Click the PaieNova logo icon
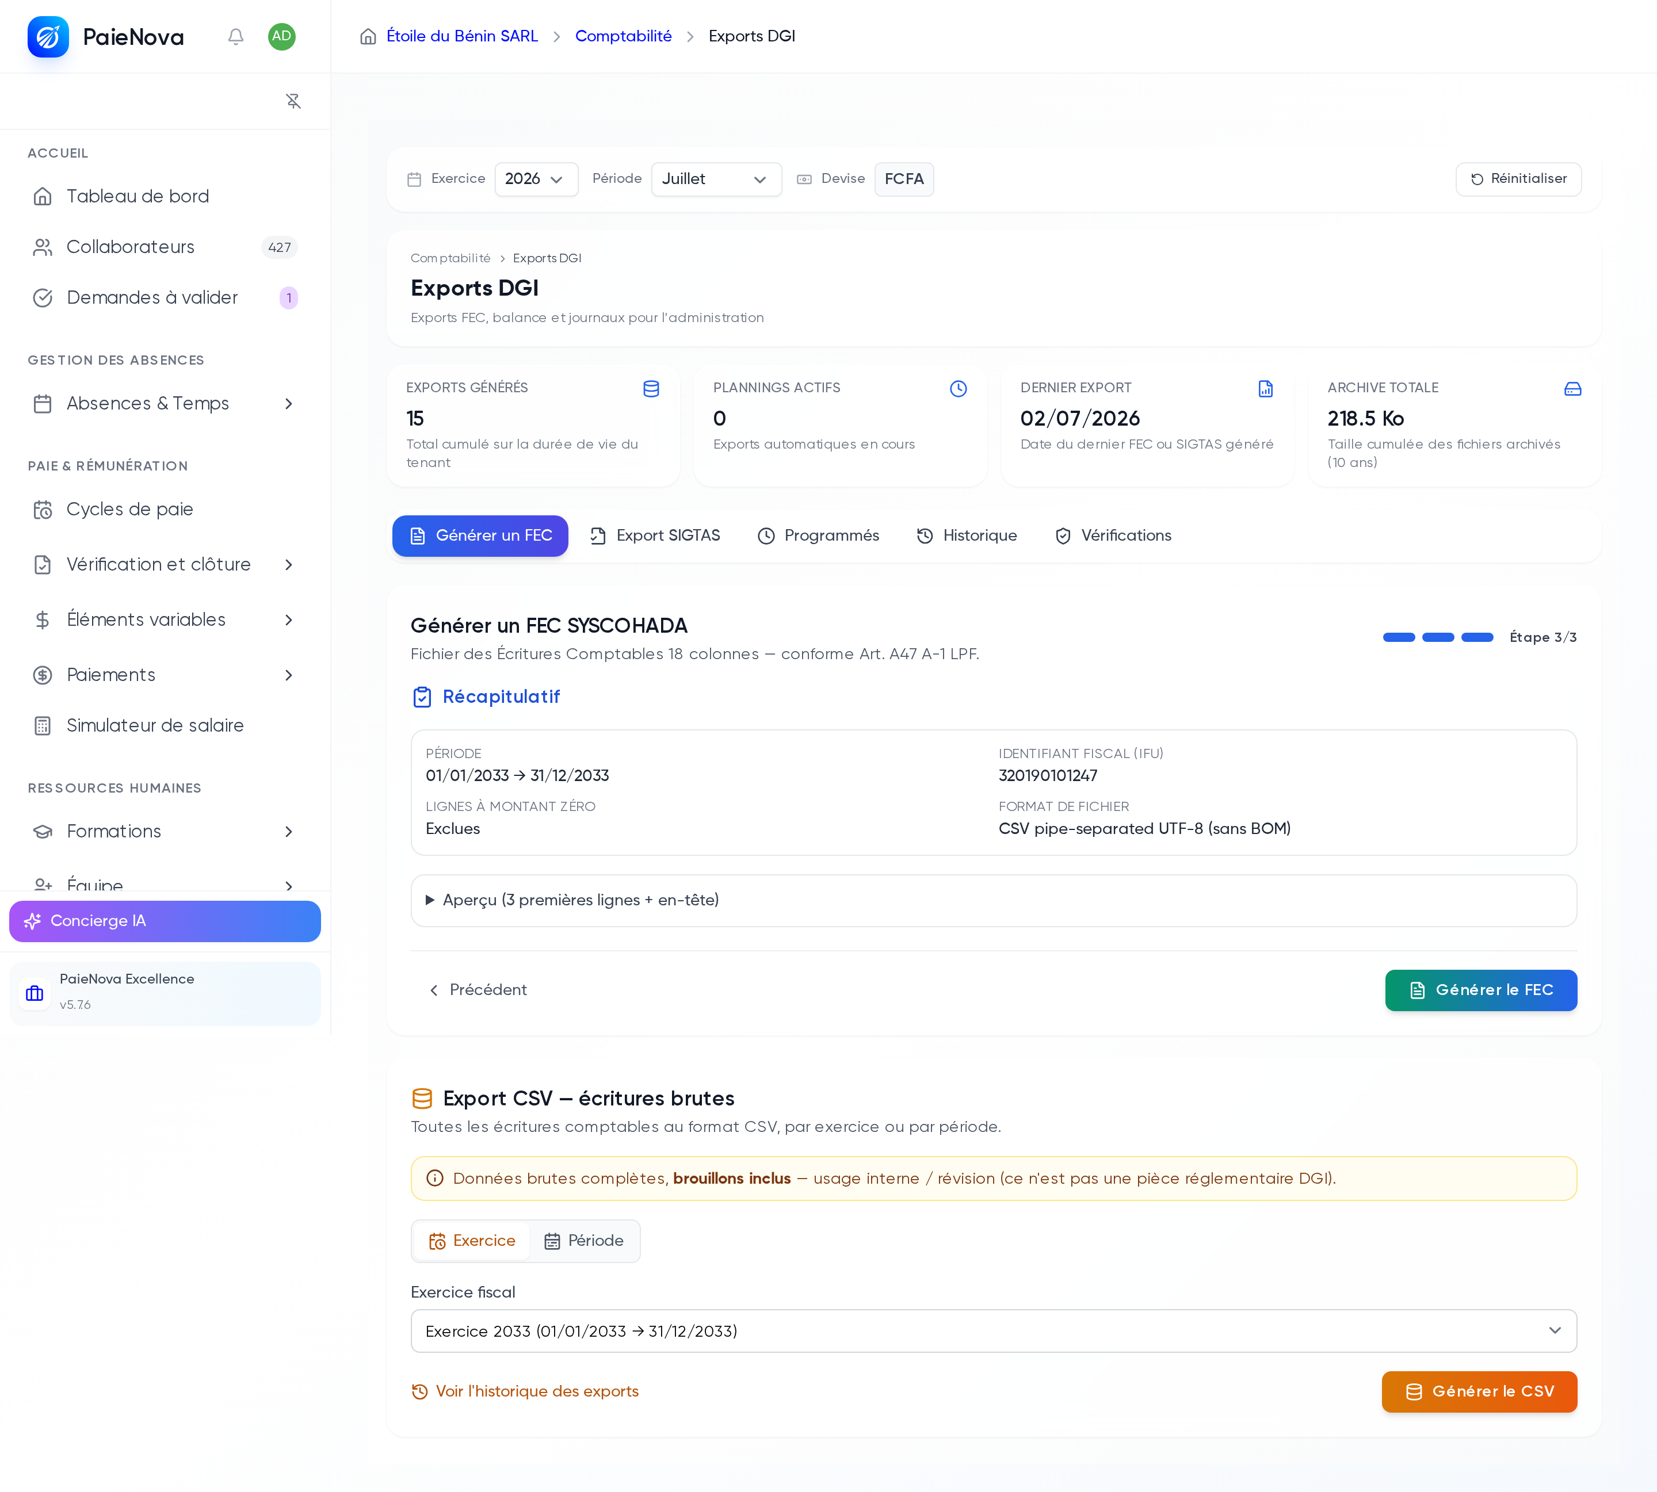The width and height of the screenshot is (1657, 1492). tap(48, 37)
